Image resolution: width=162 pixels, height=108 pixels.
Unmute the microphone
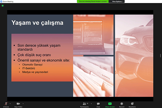point(6,105)
